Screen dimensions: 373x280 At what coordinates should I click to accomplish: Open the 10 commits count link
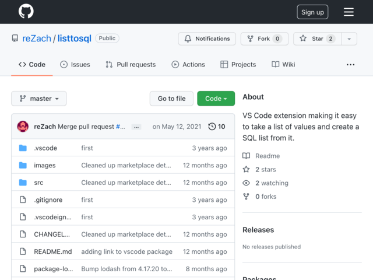coord(221,127)
